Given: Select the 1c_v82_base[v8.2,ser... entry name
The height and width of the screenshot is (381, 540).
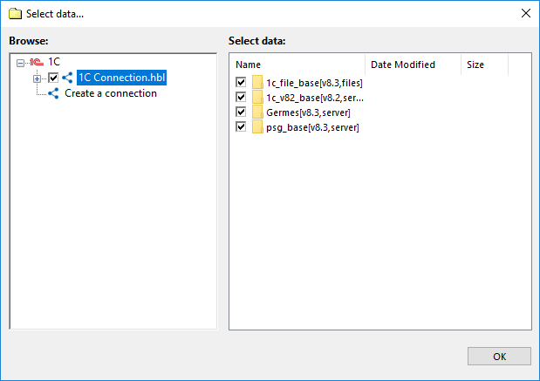Looking at the screenshot, I should tap(315, 98).
